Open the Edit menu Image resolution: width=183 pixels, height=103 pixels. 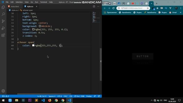[x=12, y=2]
